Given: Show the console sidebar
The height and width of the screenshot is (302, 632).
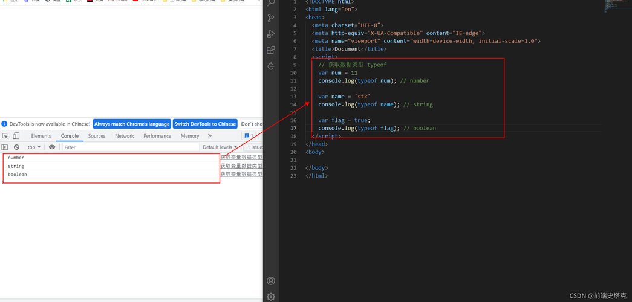Looking at the screenshot, I should click(5, 147).
